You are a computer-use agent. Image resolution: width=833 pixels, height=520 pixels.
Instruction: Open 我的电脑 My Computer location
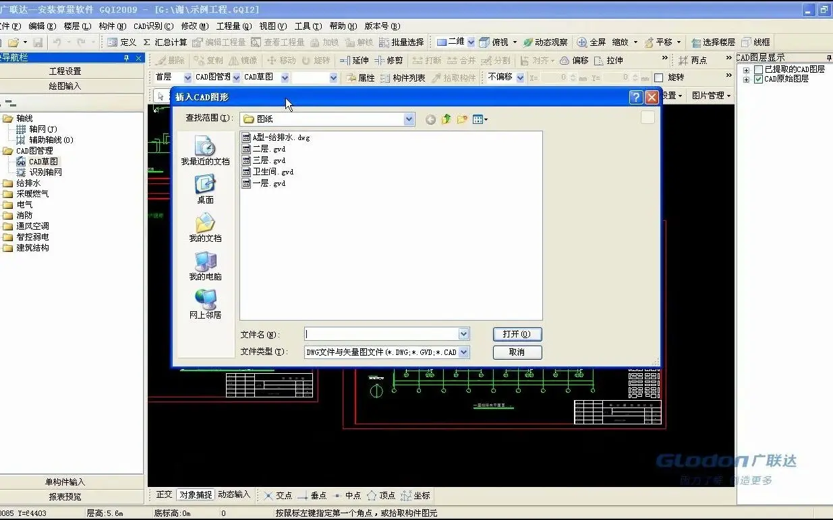(205, 265)
